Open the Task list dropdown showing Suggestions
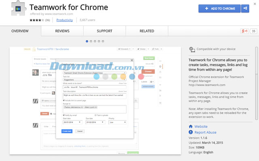Image resolution: width=259 pixels, height=161 pixels. [x=94, y=80]
